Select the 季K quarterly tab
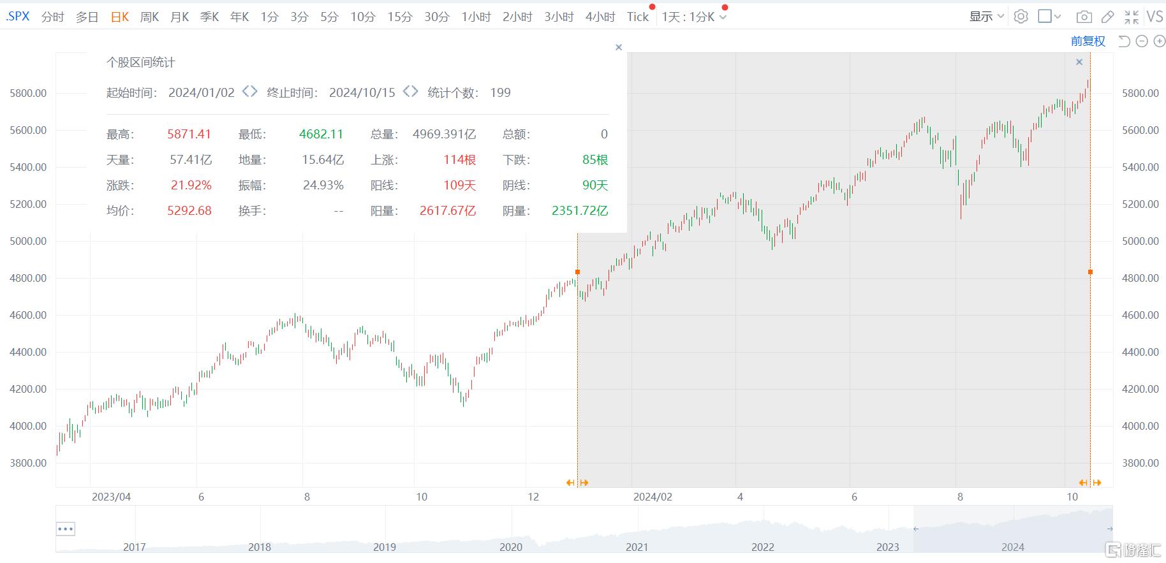Image resolution: width=1166 pixels, height=563 pixels. pos(210,17)
